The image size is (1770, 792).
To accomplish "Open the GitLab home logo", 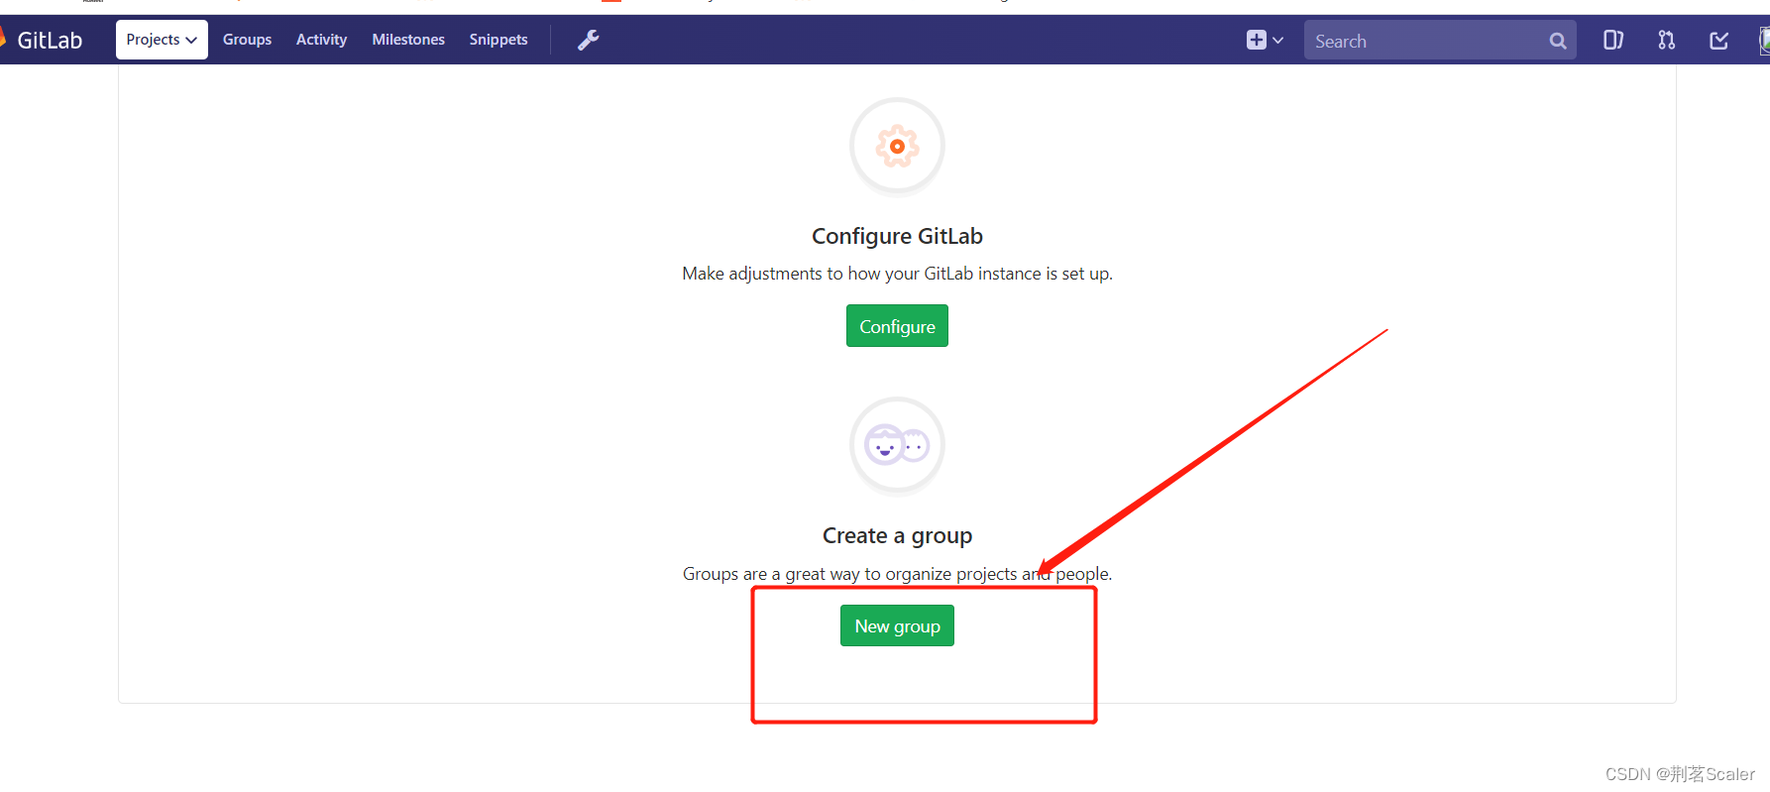I will pyautogui.click(x=43, y=41).
